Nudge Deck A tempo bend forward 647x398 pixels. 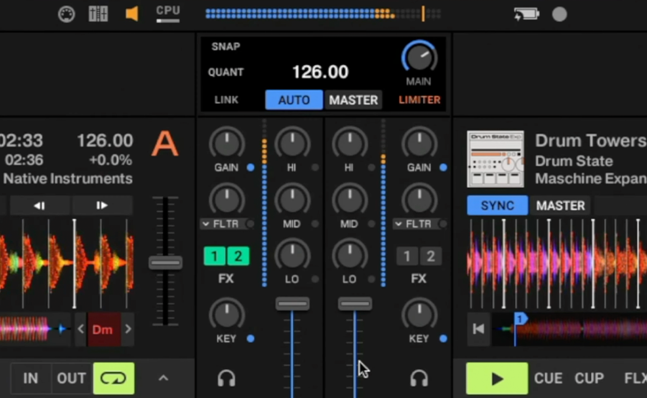pyautogui.click(x=102, y=205)
